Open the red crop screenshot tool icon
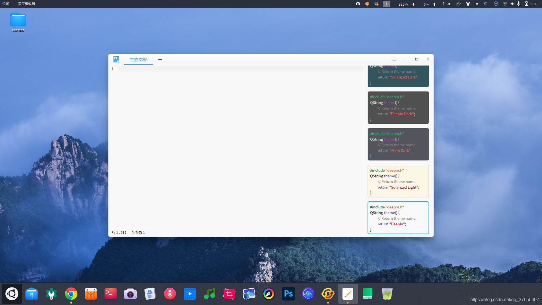The height and width of the screenshot is (305, 542). tap(229, 294)
